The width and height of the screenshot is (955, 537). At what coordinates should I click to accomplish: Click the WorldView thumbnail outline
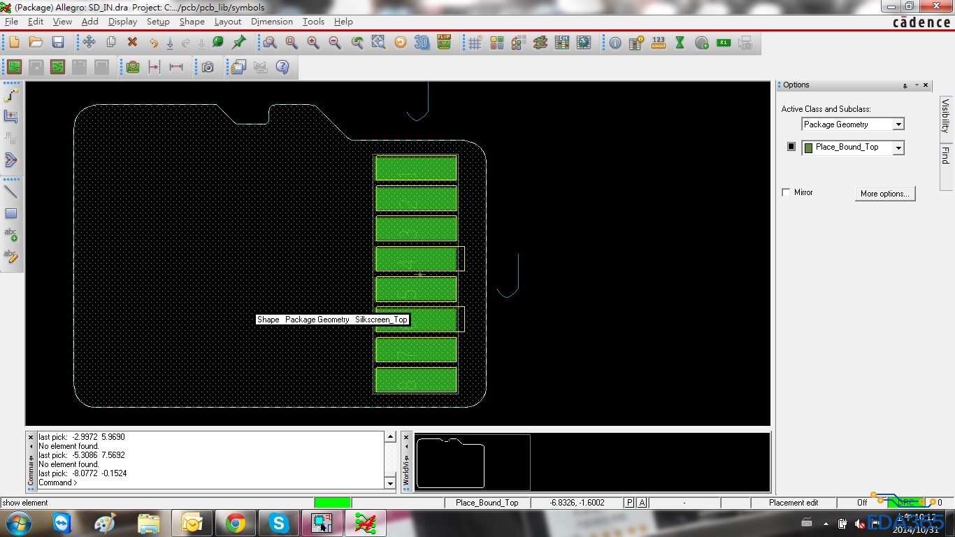coord(450,462)
